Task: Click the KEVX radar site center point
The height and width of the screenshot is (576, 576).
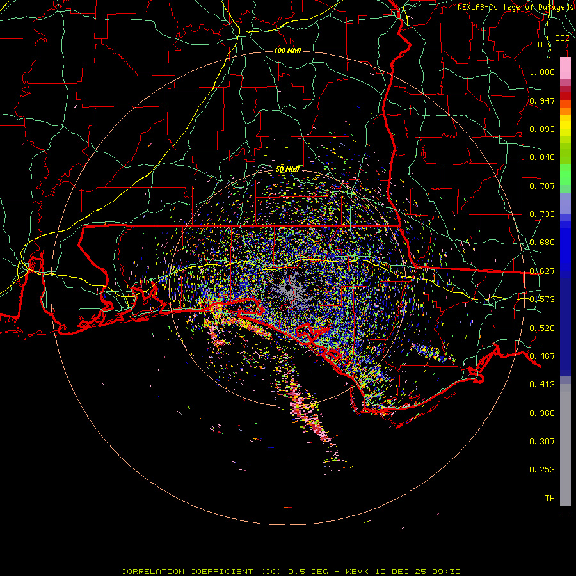Action: (287, 287)
